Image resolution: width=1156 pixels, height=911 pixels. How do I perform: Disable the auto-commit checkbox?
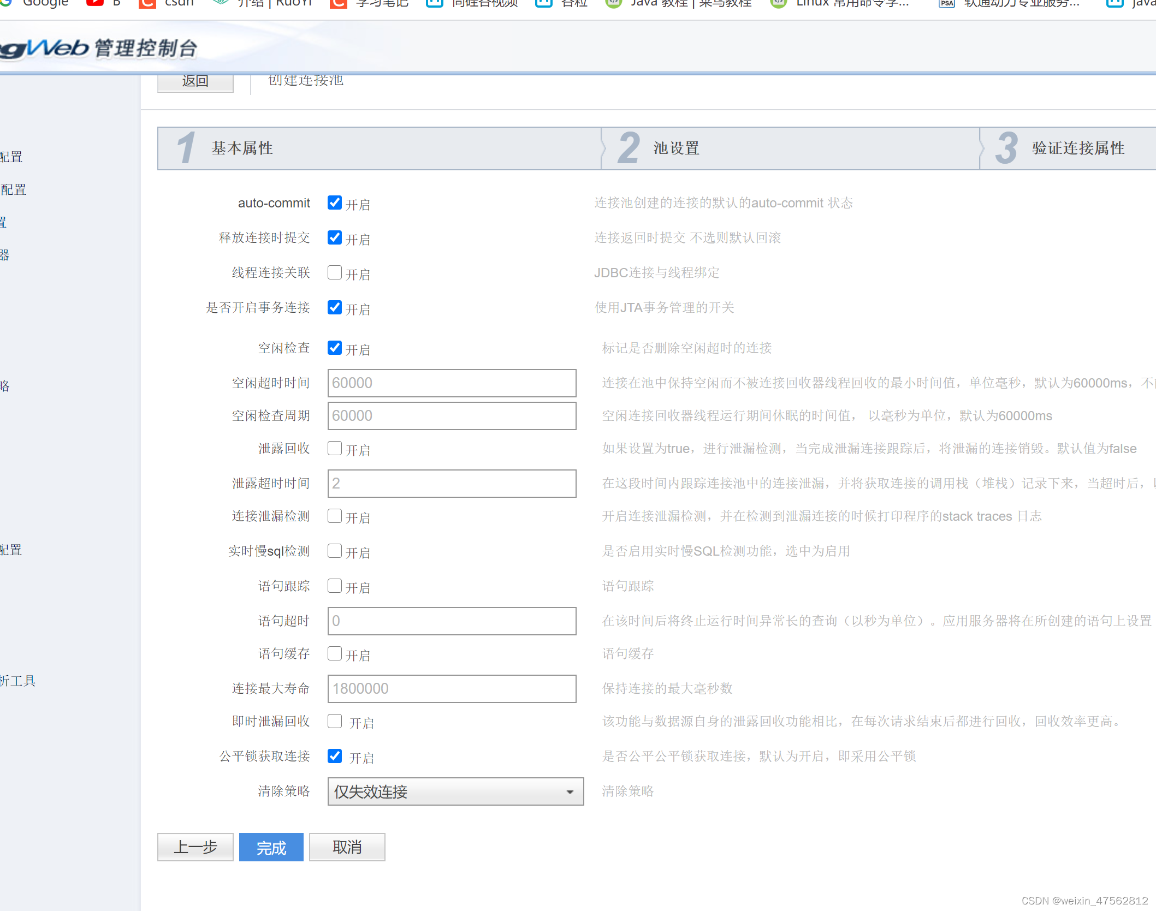pyautogui.click(x=335, y=203)
